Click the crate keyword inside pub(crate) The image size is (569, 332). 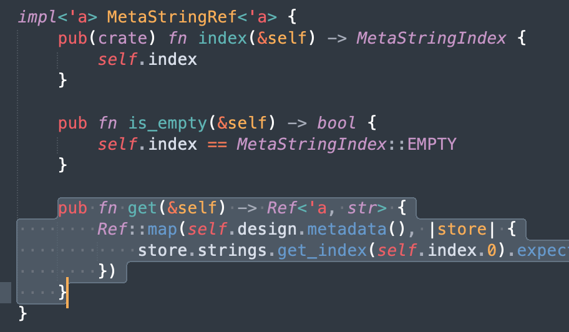[x=127, y=38]
